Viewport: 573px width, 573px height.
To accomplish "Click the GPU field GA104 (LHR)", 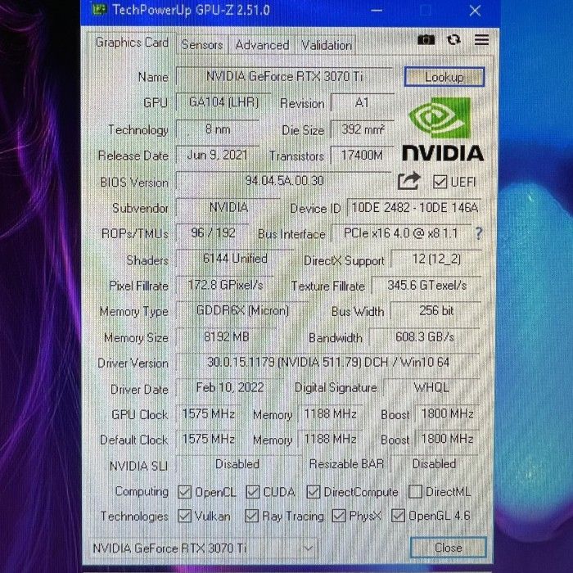I will click(223, 102).
